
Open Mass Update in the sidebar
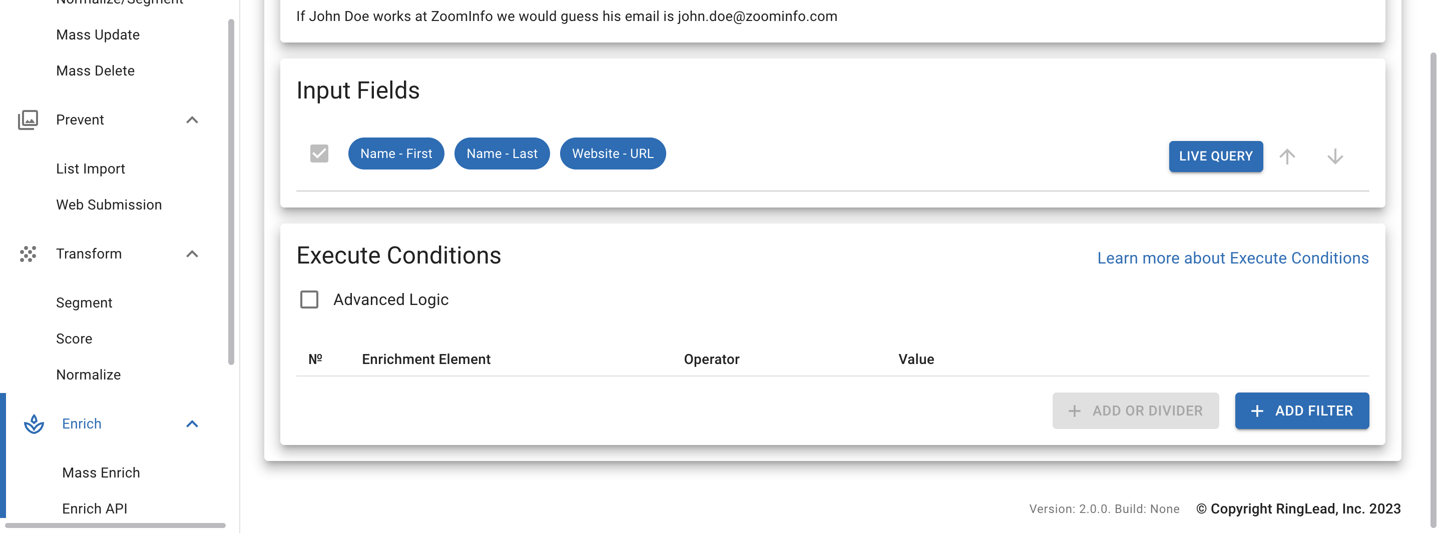pos(98,34)
